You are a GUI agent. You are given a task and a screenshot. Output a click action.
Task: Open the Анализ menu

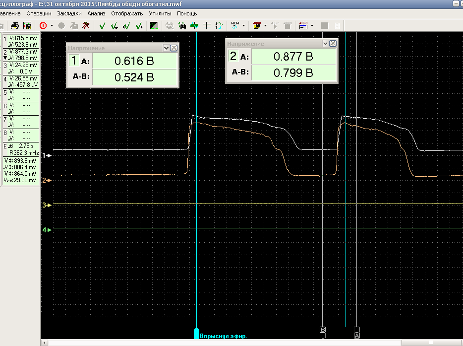coord(96,13)
